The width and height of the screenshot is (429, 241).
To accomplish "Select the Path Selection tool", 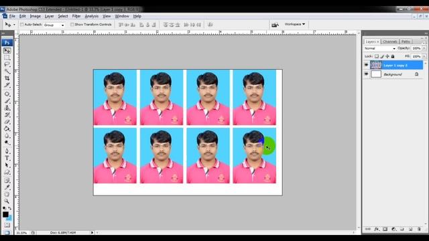I will [x=7, y=165].
